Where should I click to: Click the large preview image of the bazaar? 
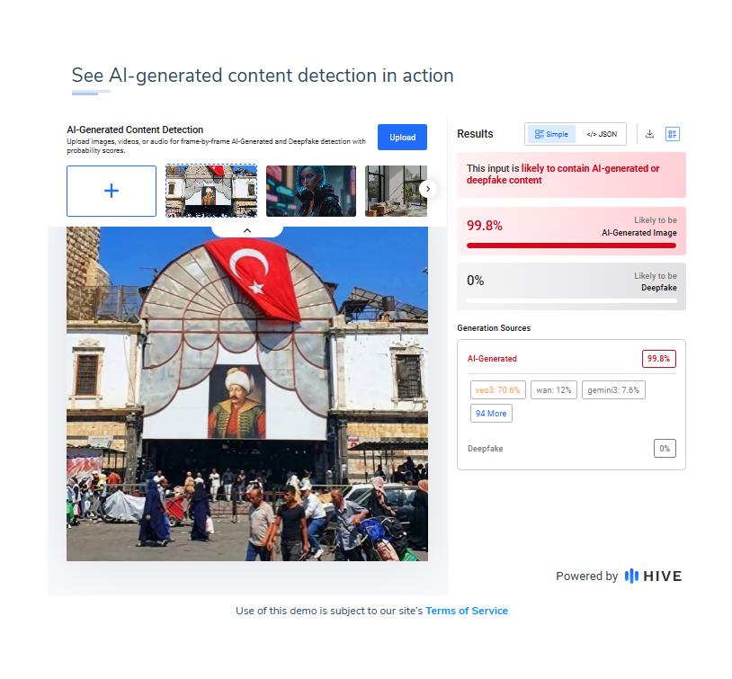[x=247, y=394]
